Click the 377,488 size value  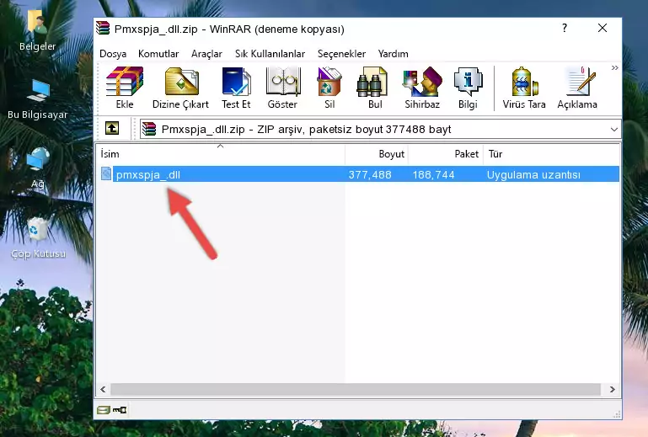pos(370,175)
